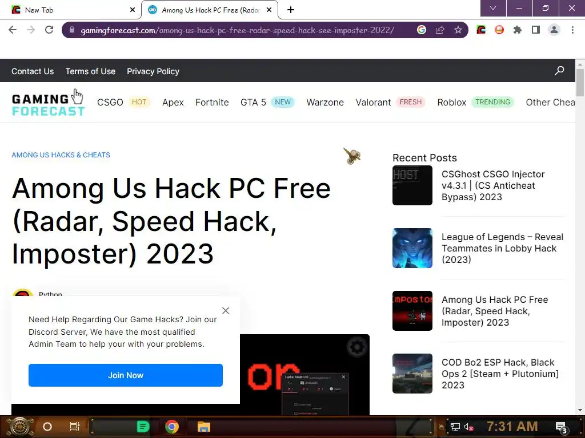
Task: Open the GTA 5 menu item
Action: pyautogui.click(x=253, y=102)
